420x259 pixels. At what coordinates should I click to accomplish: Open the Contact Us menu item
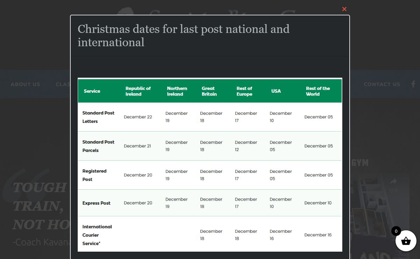click(x=382, y=84)
